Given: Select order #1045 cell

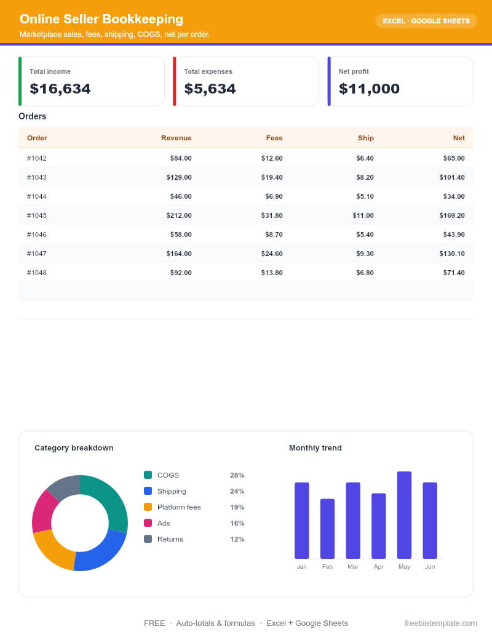Looking at the screenshot, I should 36,215.
